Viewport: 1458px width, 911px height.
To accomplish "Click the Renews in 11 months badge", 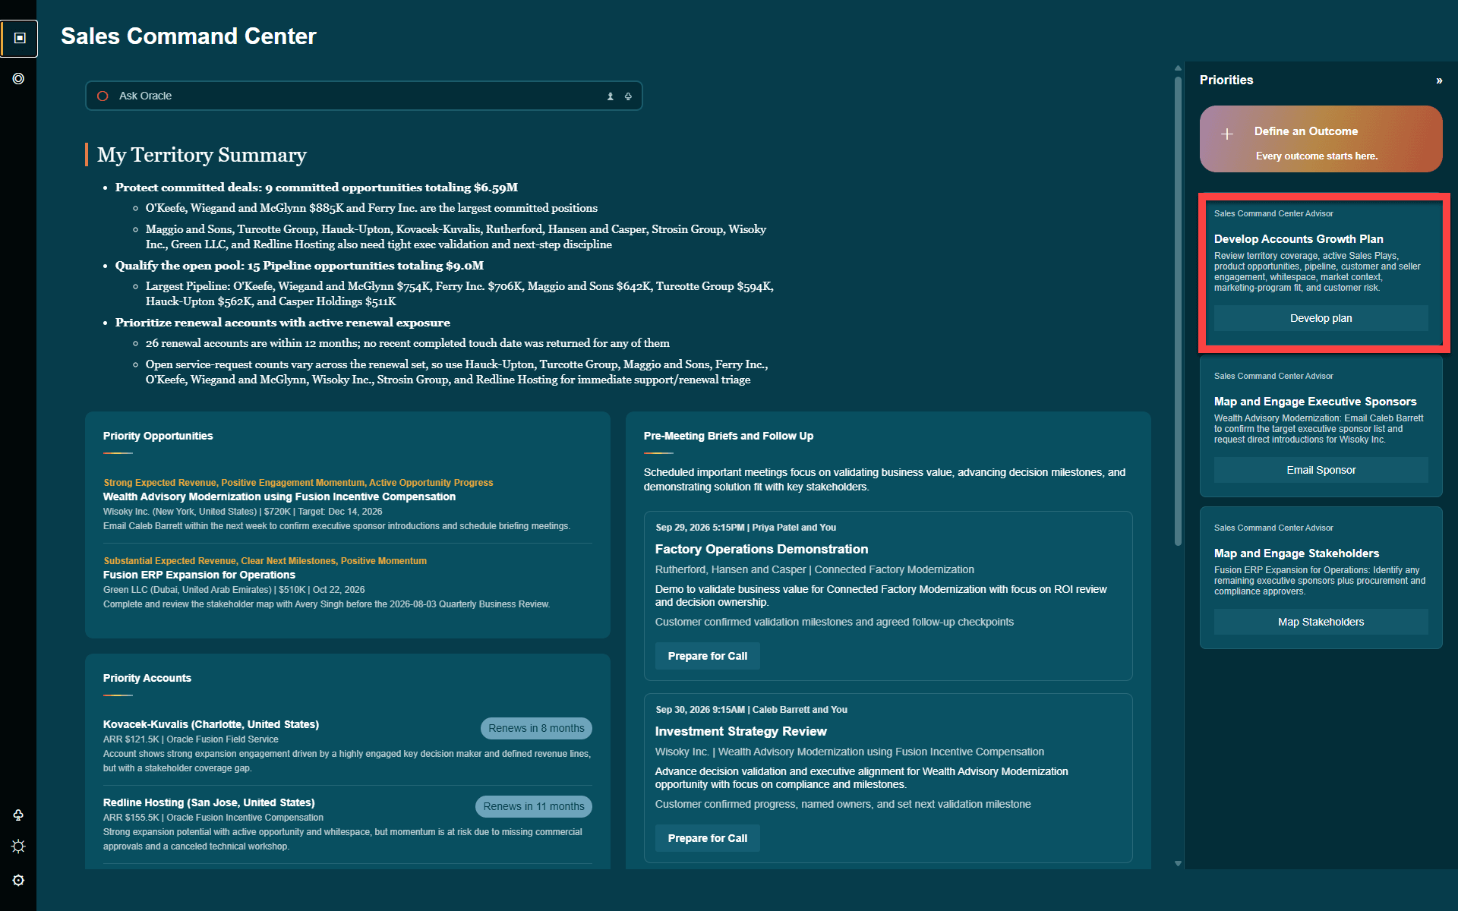I will pos(534,806).
